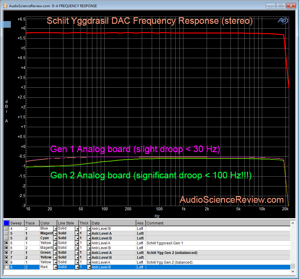Screen dimensions: 299x279
Task: Open thickness dropdown arrow for sweep 4 trace 2
Action: (x=89, y=228)
